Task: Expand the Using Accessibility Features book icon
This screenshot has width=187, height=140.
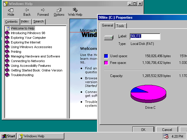Action: tap(7, 66)
